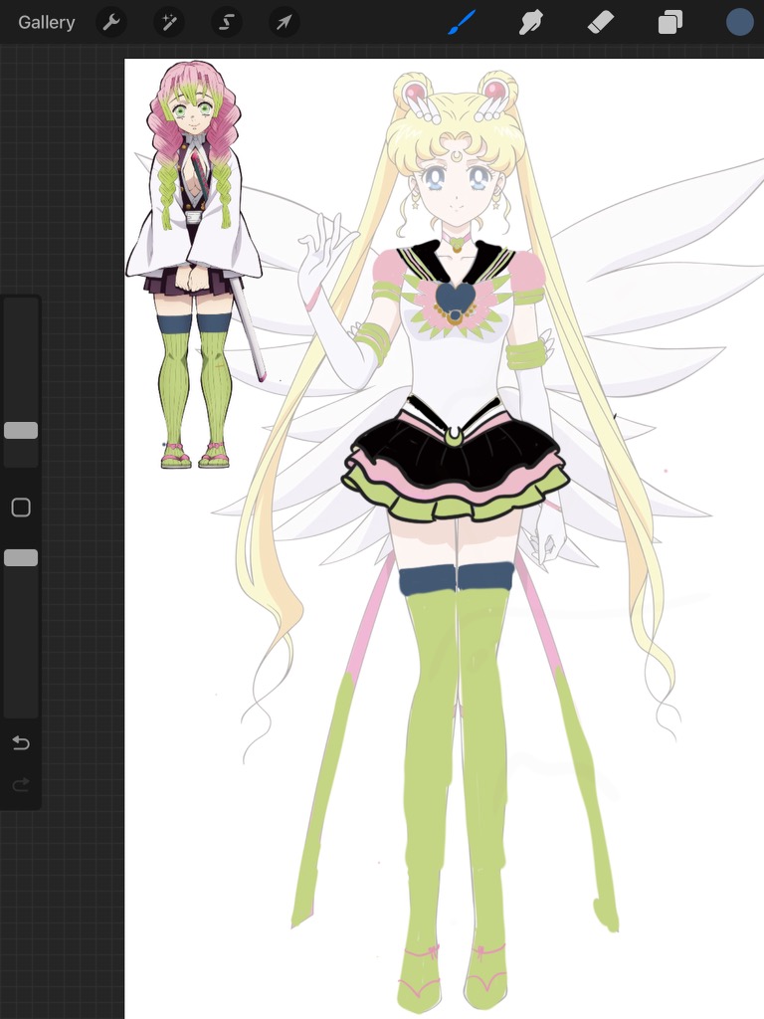Redo the last undone stroke

coord(21,785)
